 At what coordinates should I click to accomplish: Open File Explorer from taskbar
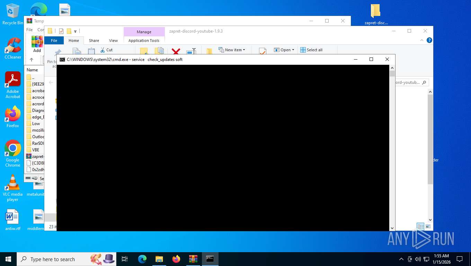point(159,259)
